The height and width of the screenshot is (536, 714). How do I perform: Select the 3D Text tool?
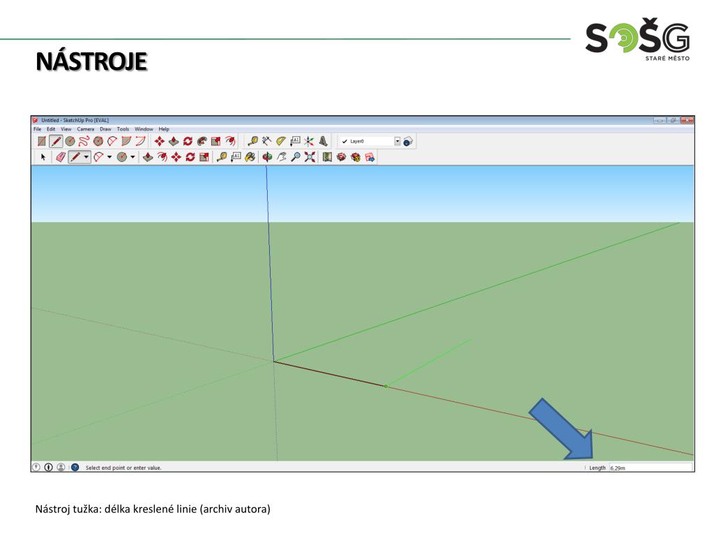(323, 141)
